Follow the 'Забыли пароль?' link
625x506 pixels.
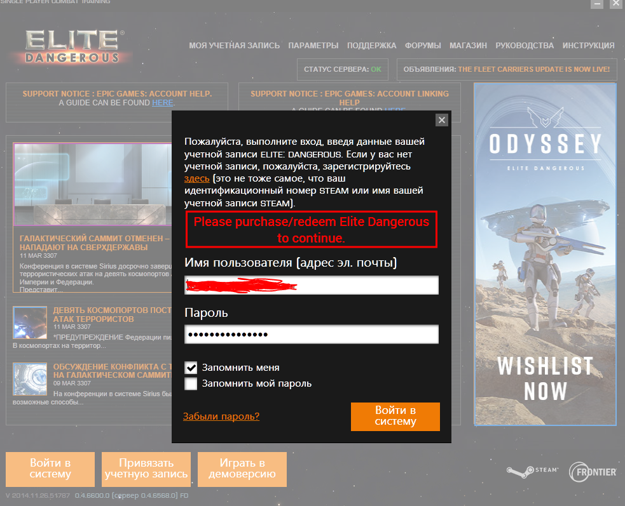pyautogui.click(x=221, y=416)
